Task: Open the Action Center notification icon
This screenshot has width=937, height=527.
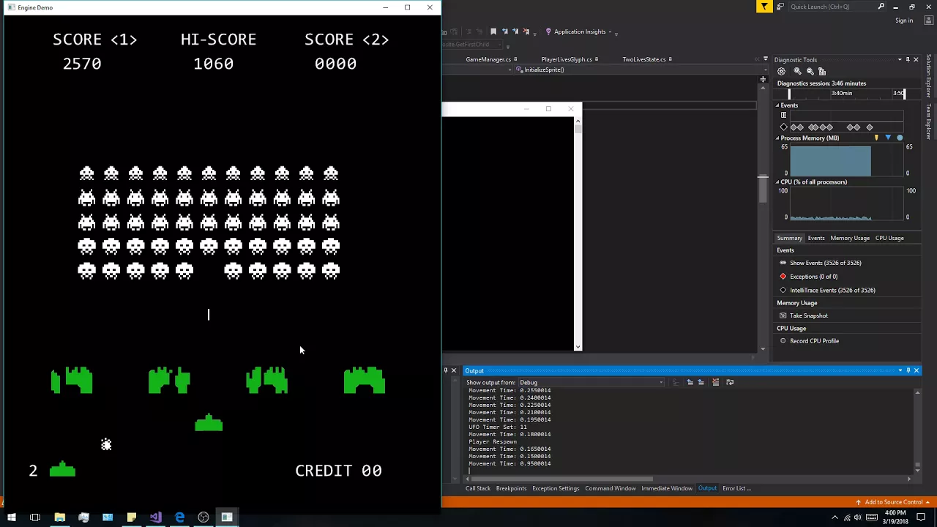Action: tap(921, 517)
